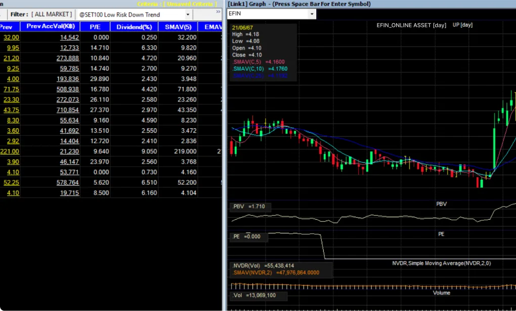516x311 pixels.
Task: Click SMAV(5) value 32.200
Action: coord(187,37)
